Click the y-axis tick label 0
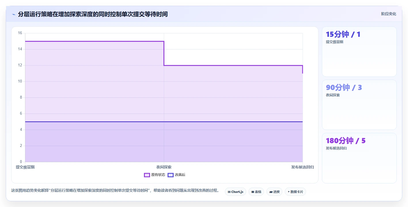 (21, 162)
